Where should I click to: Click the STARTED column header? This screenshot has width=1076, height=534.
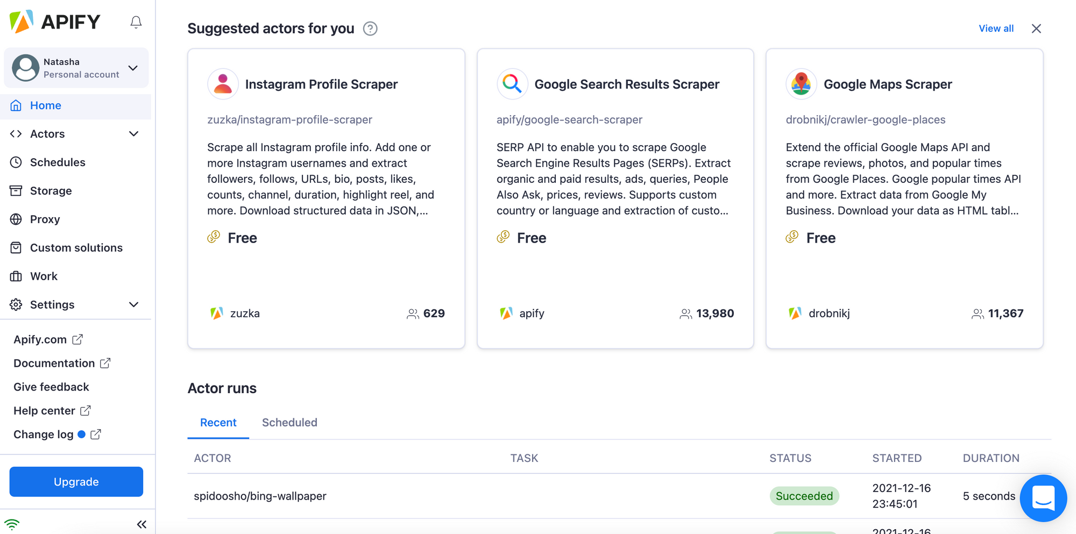click(x=897, y=458)
